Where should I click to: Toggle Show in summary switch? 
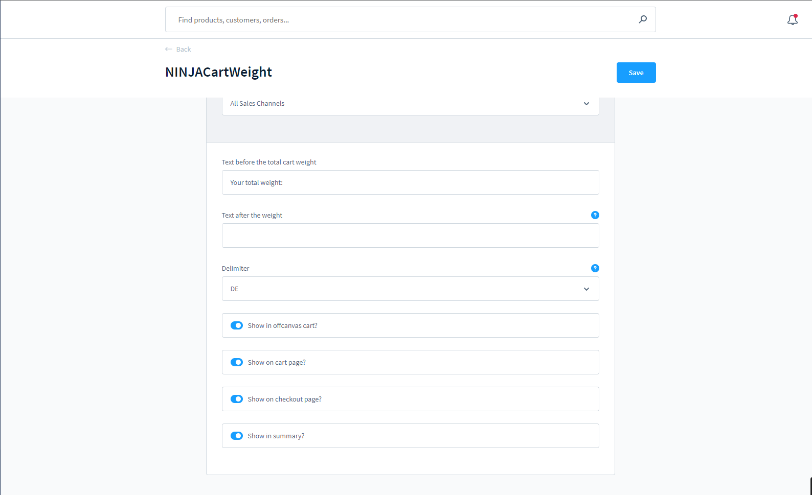[237, 436]
